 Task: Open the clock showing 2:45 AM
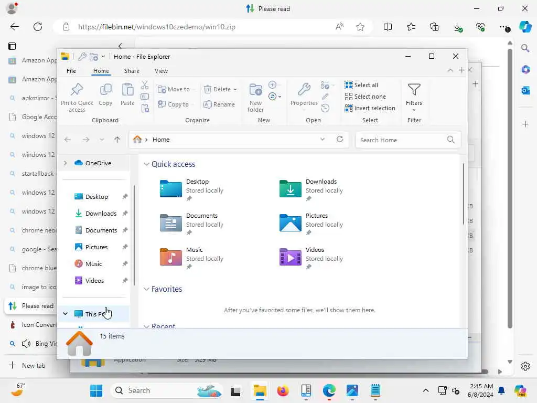(x=480, y=390)
